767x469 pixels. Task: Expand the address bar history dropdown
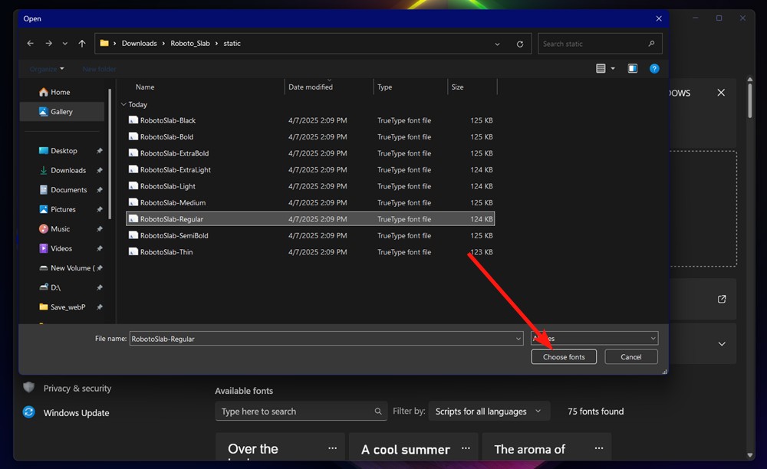[497, 44]
